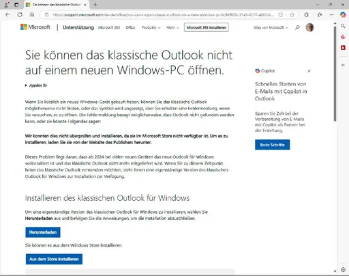
Task: Close the current browser tab
Action: [85, 5]
